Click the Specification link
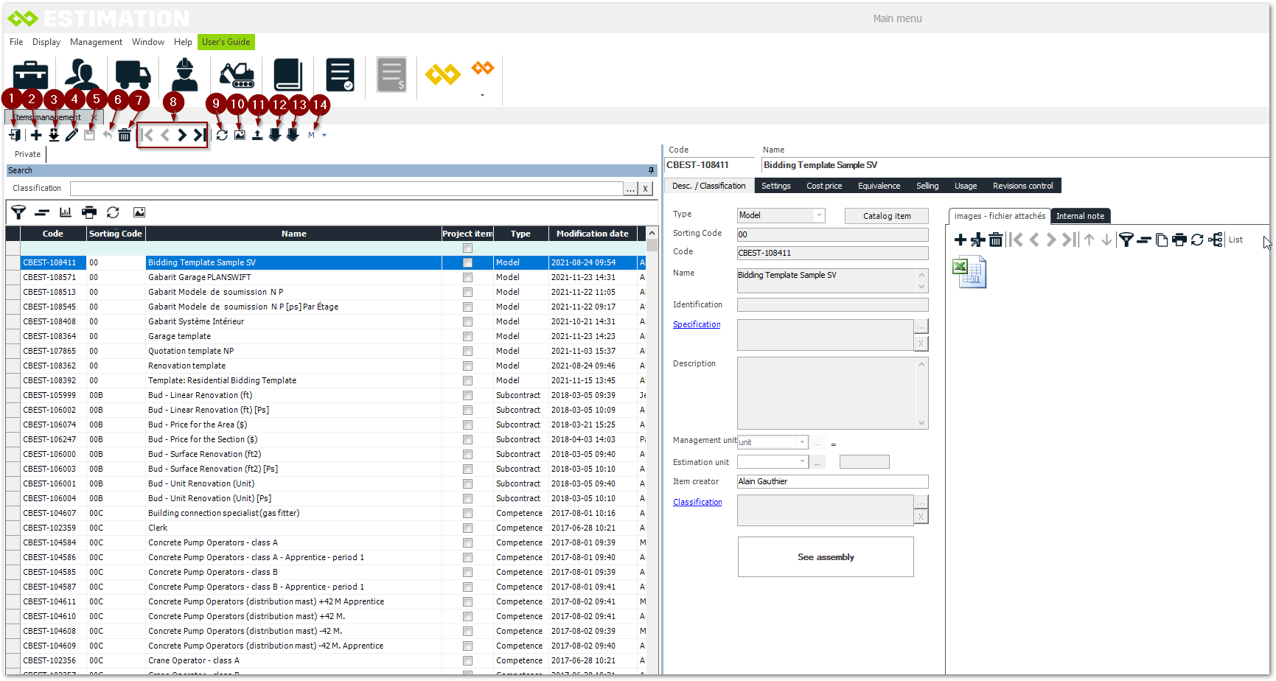 (x=697, y=324)
